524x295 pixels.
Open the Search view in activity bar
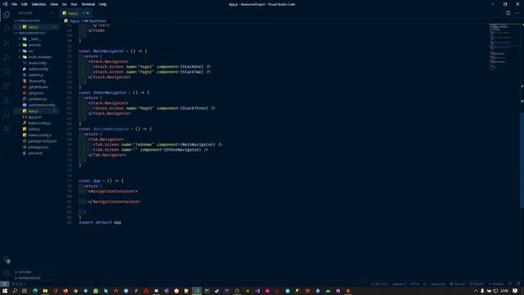[x=7, y=29]
